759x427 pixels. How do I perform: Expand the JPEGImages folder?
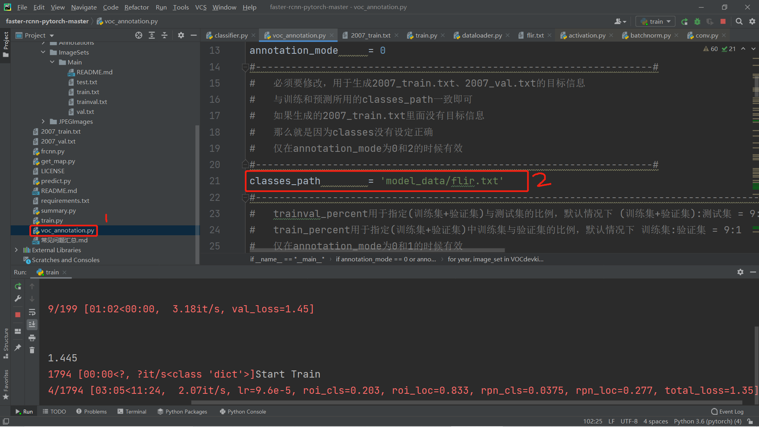[43, 121]
